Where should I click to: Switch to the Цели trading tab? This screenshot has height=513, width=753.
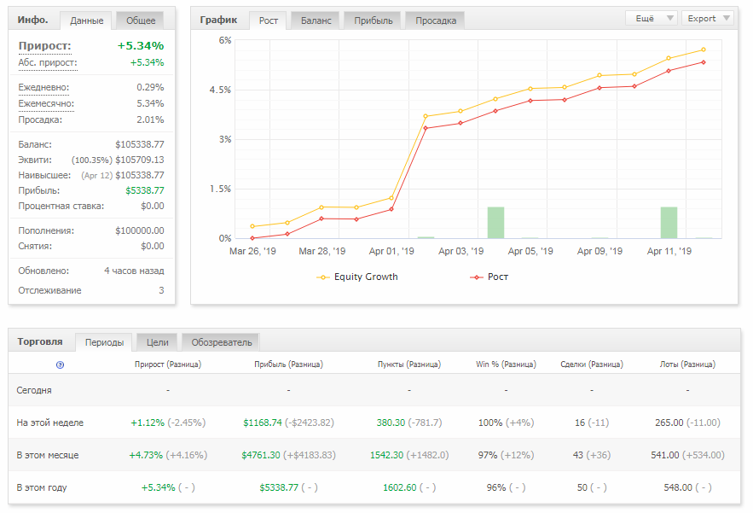(158, 342)
